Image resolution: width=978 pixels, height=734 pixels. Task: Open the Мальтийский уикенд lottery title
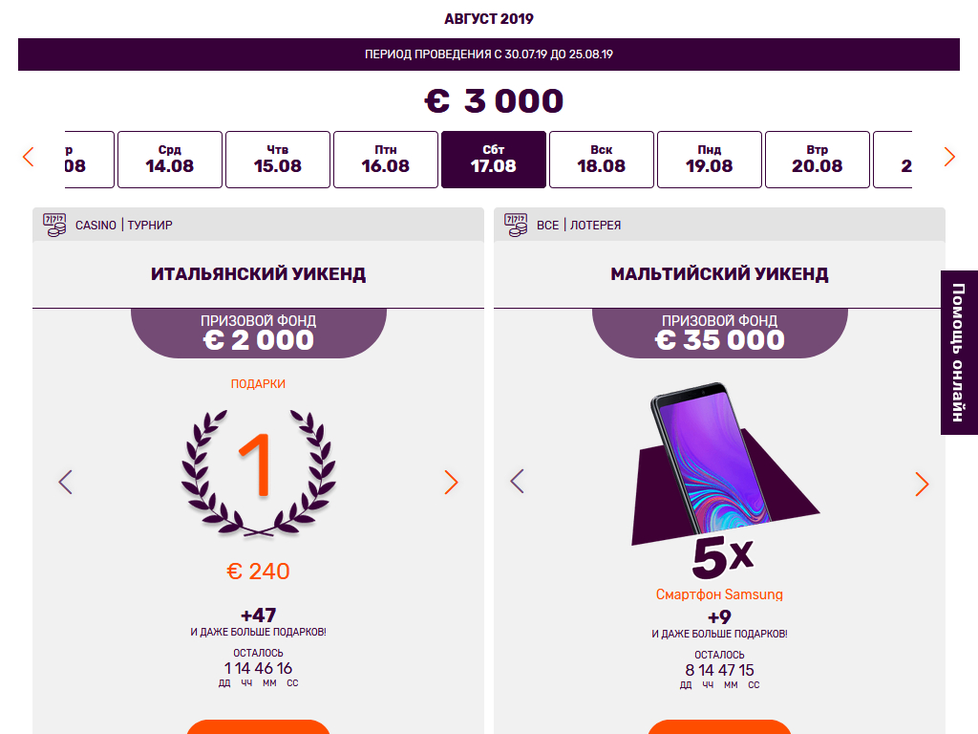(719, 274)
